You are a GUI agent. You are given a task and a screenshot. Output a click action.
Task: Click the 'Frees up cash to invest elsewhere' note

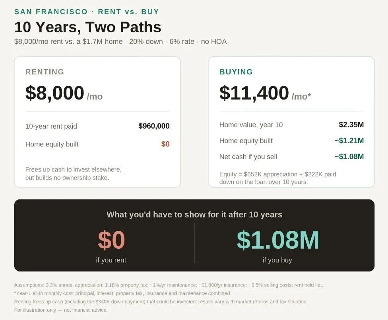pyautogui.click(x=74, y=174)
